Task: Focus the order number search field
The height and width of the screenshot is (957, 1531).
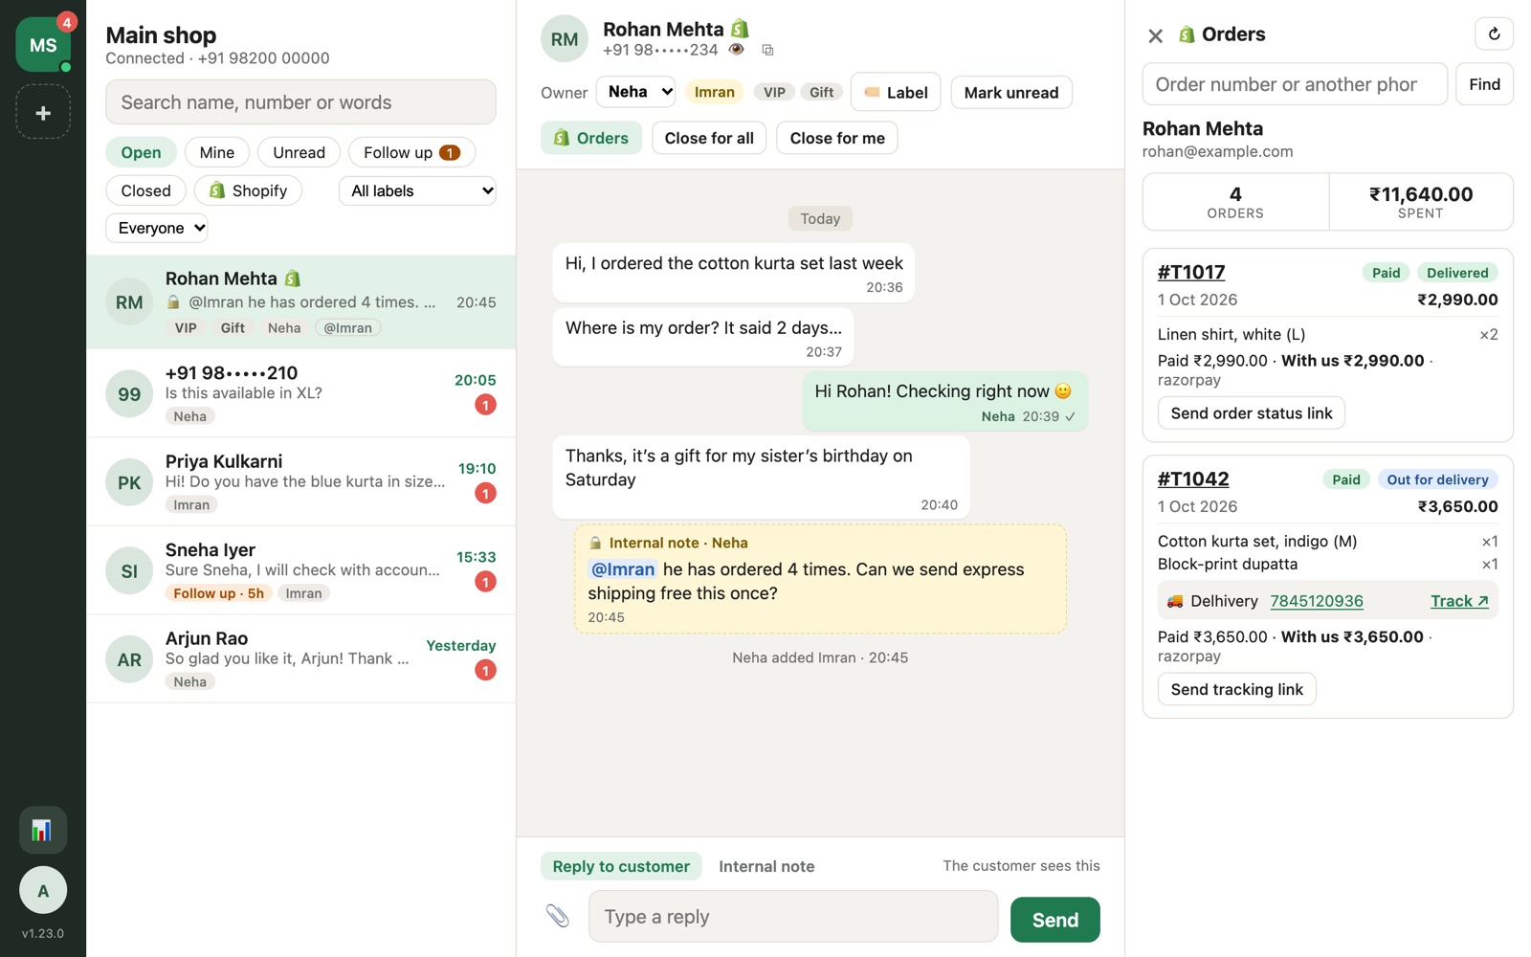Action: (x=1295, y=84)
